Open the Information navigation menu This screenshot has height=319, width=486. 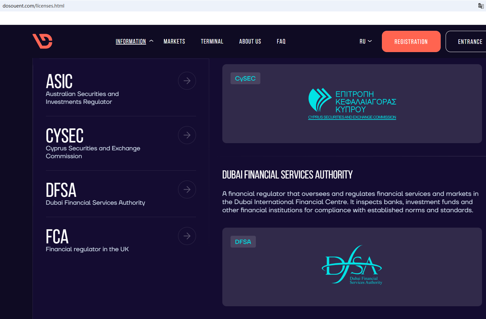(131, 42)
